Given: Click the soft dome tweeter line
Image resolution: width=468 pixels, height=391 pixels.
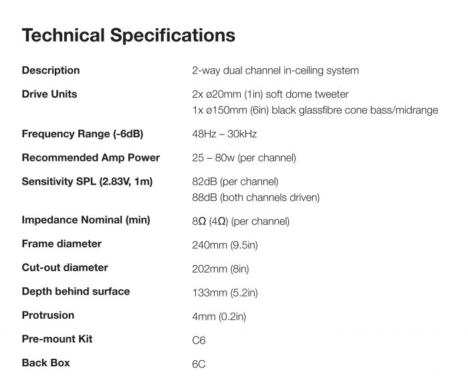Looking at the screenshot, I should (270, 94).
